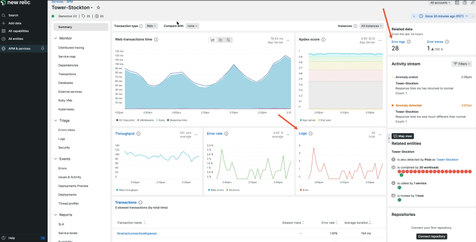Open Distributed tracing in the sidebar
The width and height of the screenshot is (476, 242).
pos(71,47)
